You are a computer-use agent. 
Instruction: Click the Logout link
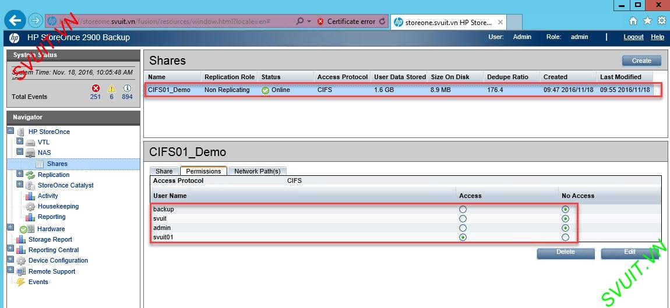point(634,37)
